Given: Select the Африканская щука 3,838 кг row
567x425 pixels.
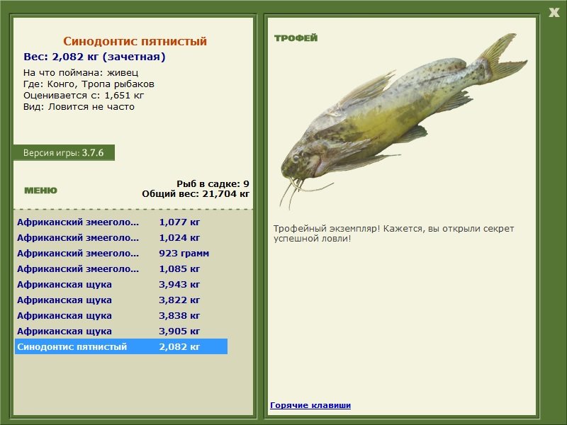Looking at the screenshot, I should point(121,315).
